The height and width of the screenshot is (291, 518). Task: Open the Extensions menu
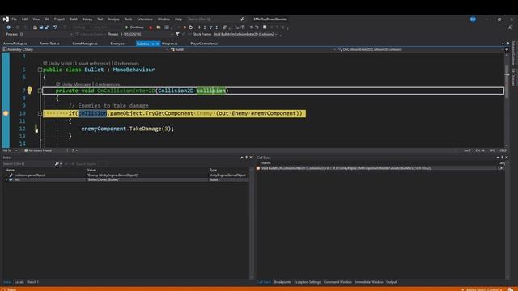(x=145, y=19)
